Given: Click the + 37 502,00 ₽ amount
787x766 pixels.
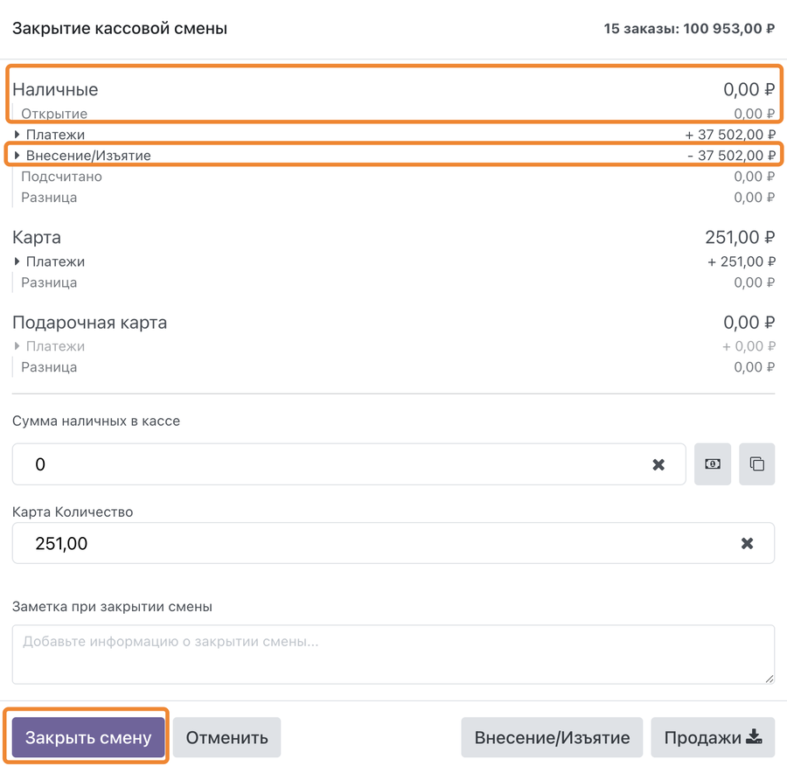Looking at the screenshot, I should click(730, 135).
